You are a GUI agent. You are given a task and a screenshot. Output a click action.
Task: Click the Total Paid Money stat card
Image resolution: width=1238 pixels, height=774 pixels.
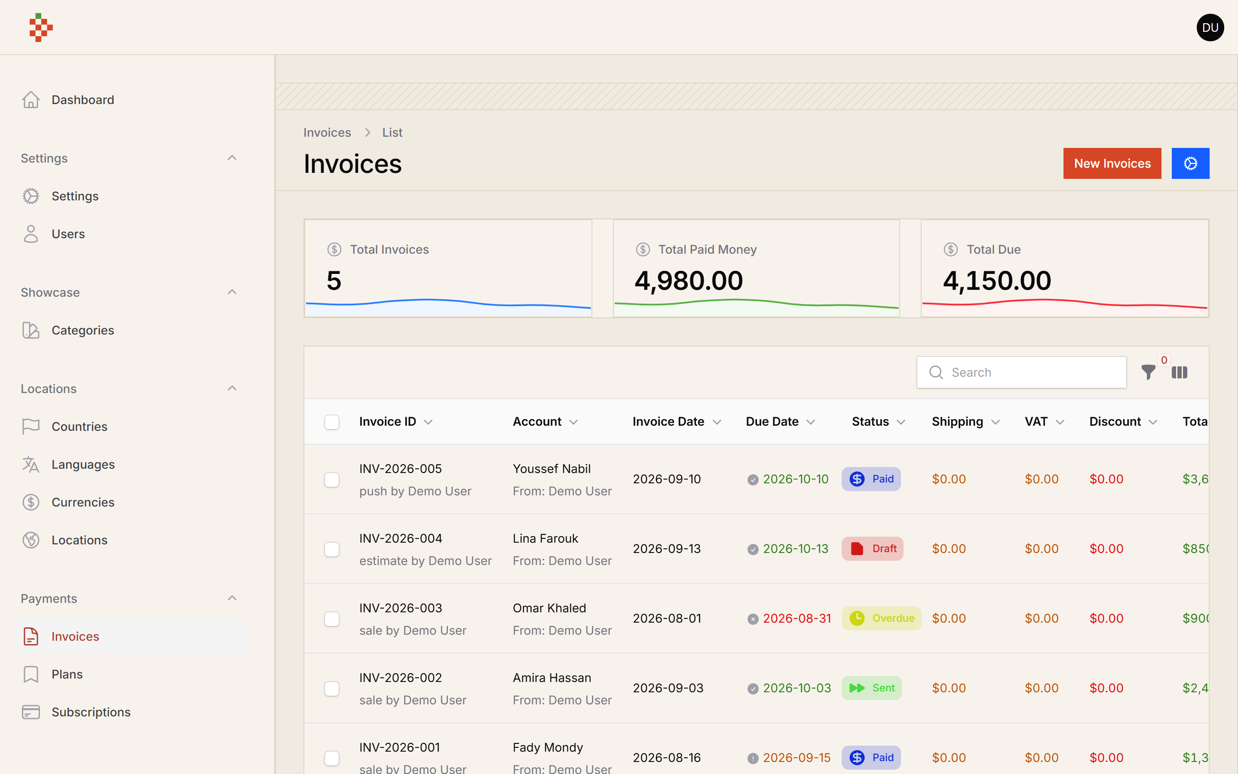[756, 268]
